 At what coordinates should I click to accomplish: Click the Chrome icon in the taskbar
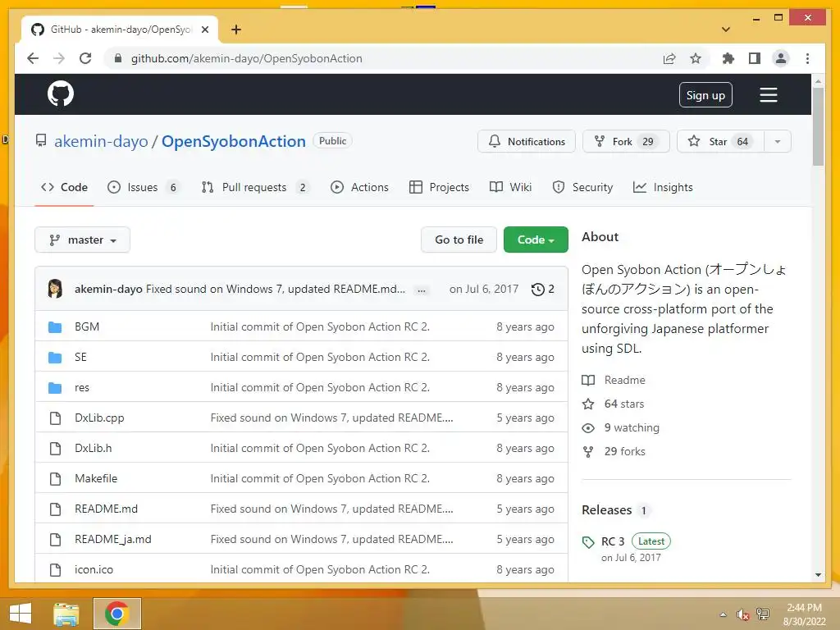point(116,614)
